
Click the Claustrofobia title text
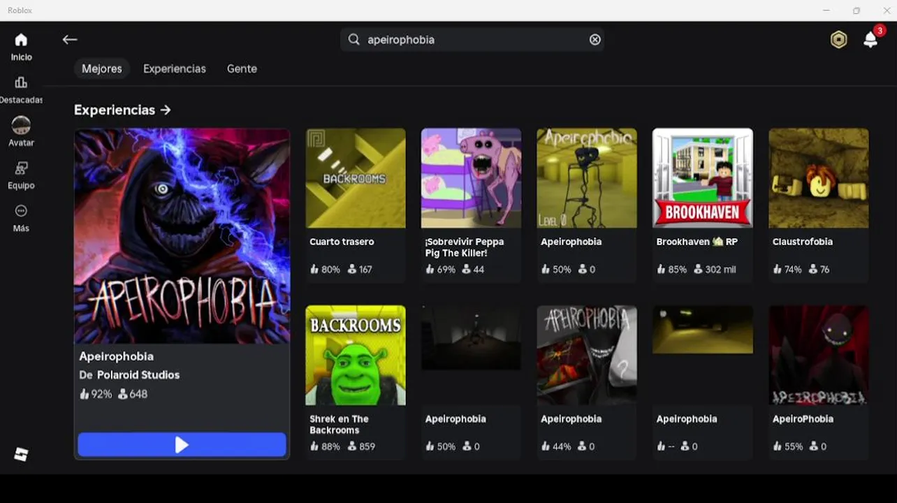point(803,242)
